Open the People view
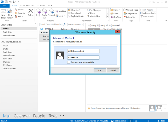168x122 pixels. 39,116
